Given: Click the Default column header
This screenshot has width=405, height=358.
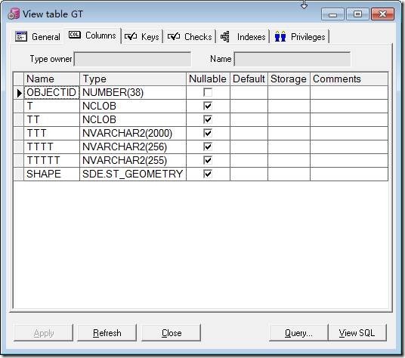Looking at the screenshot, I should 249,79.
